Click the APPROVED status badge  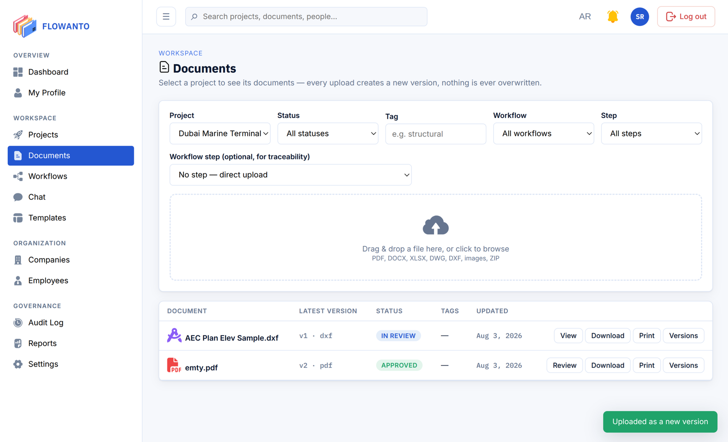(399, 366)
